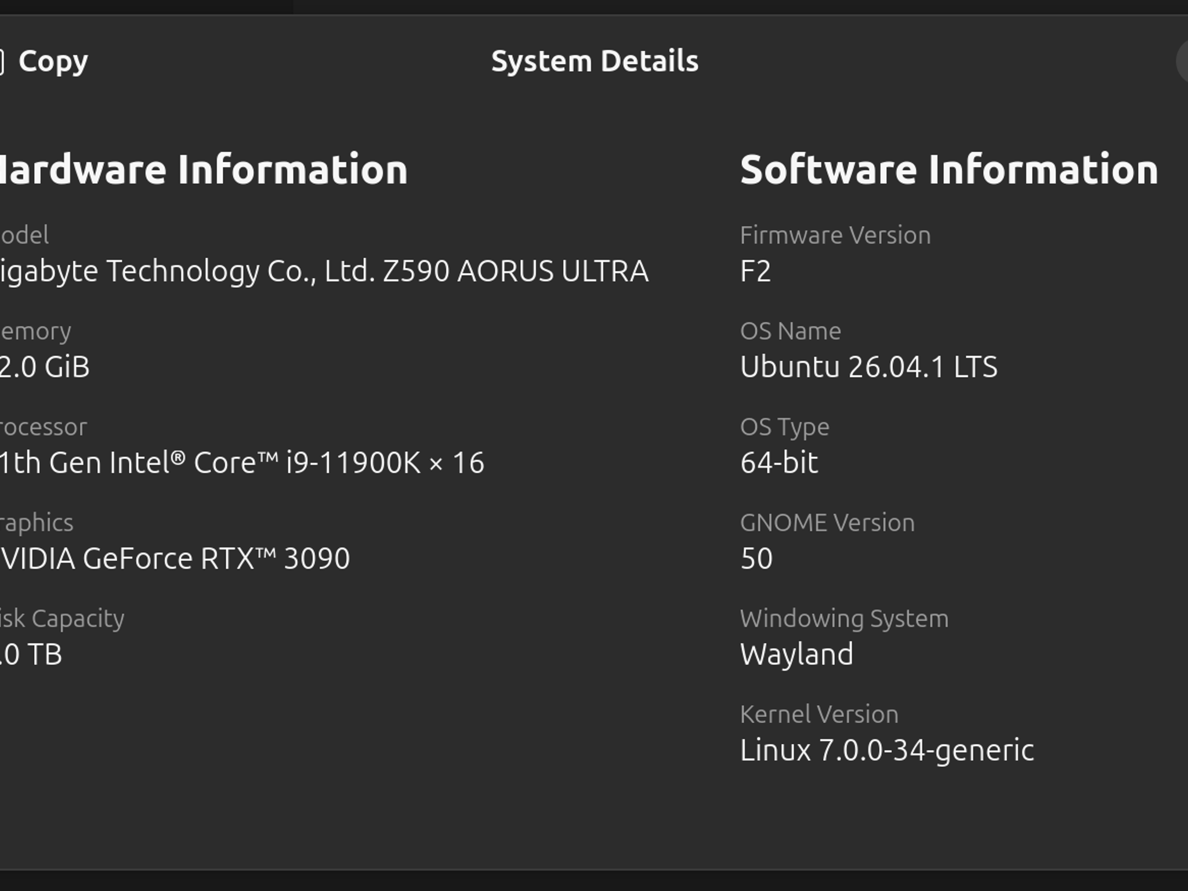This screenshot has width=1188, height=891.
Task: Click the Z590 AORUS ULTRA model value
Action: coord(324,271)
